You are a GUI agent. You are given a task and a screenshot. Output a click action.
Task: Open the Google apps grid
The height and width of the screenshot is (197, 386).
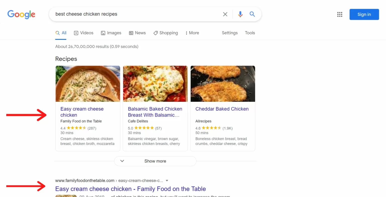pyautogui.click(x=340, y=14)
